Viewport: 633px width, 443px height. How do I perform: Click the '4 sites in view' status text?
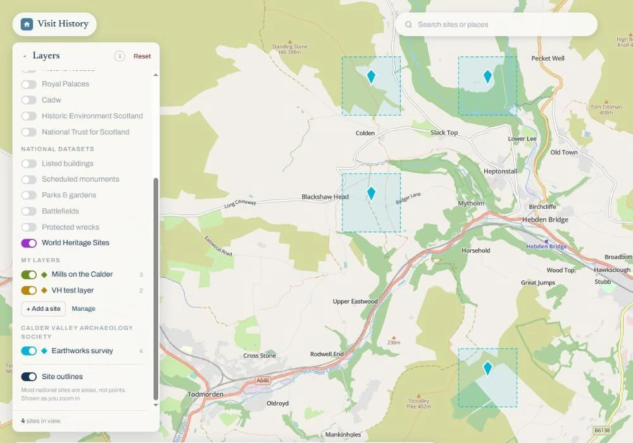(x=41, y=421)
